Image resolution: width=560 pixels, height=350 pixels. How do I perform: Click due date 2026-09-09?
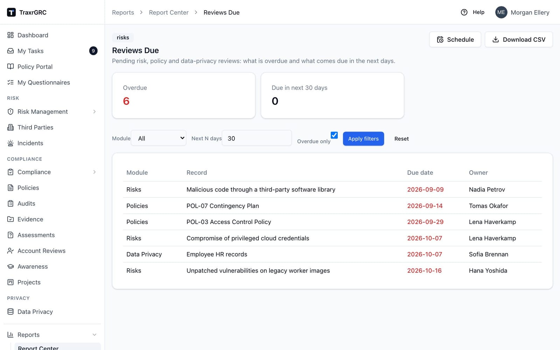425,189
